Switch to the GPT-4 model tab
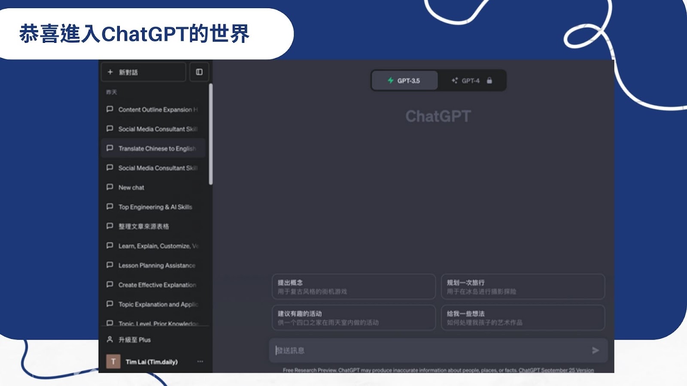This screenshot has height=386, width=687. [x=471, y=81]
